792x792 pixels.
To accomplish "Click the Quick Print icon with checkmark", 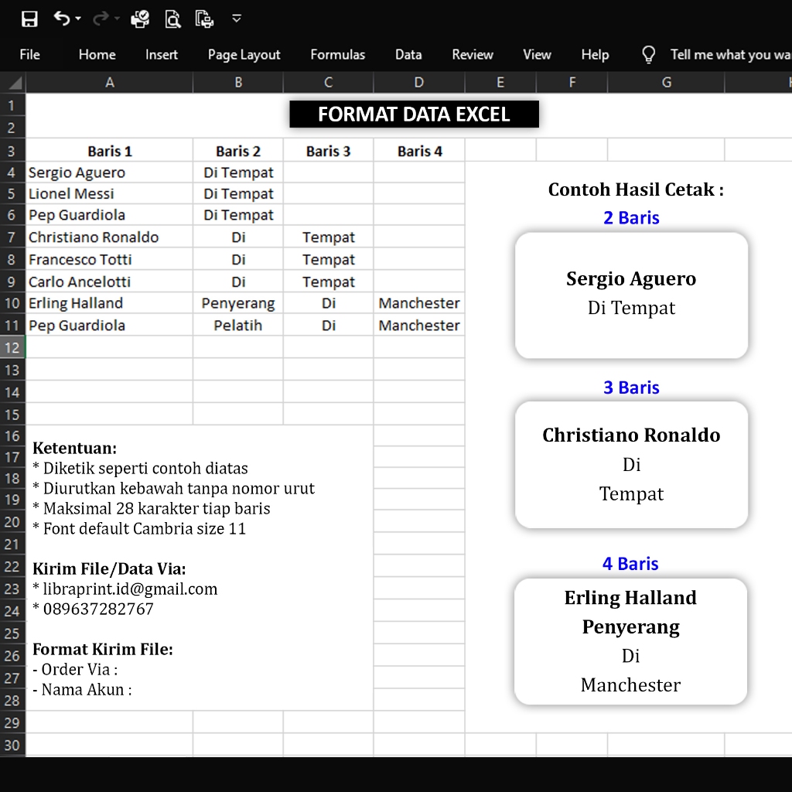I will [x=140, y=19].
